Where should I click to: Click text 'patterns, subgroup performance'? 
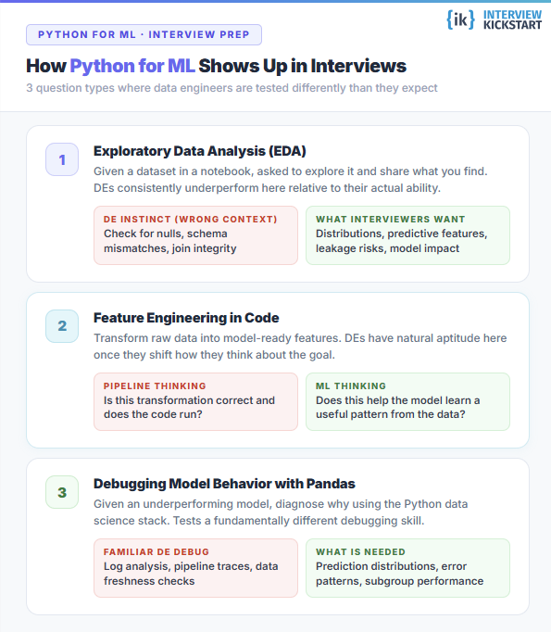399,581
